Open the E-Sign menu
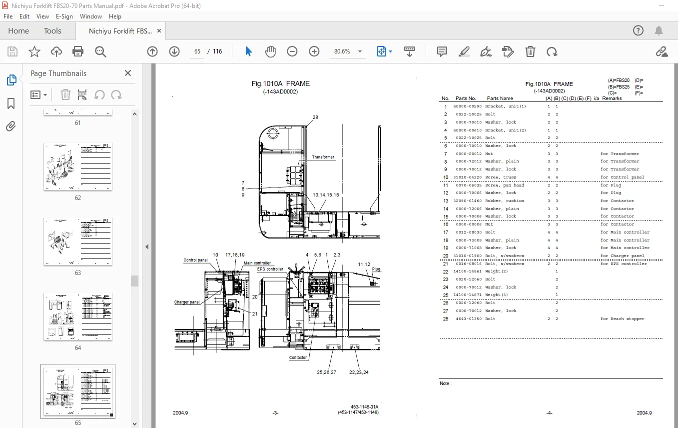 pyautogui.click(x=64, y=16)
